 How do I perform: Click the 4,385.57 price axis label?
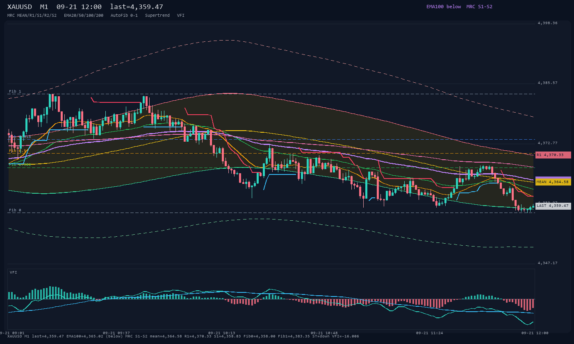pos(547,83)
